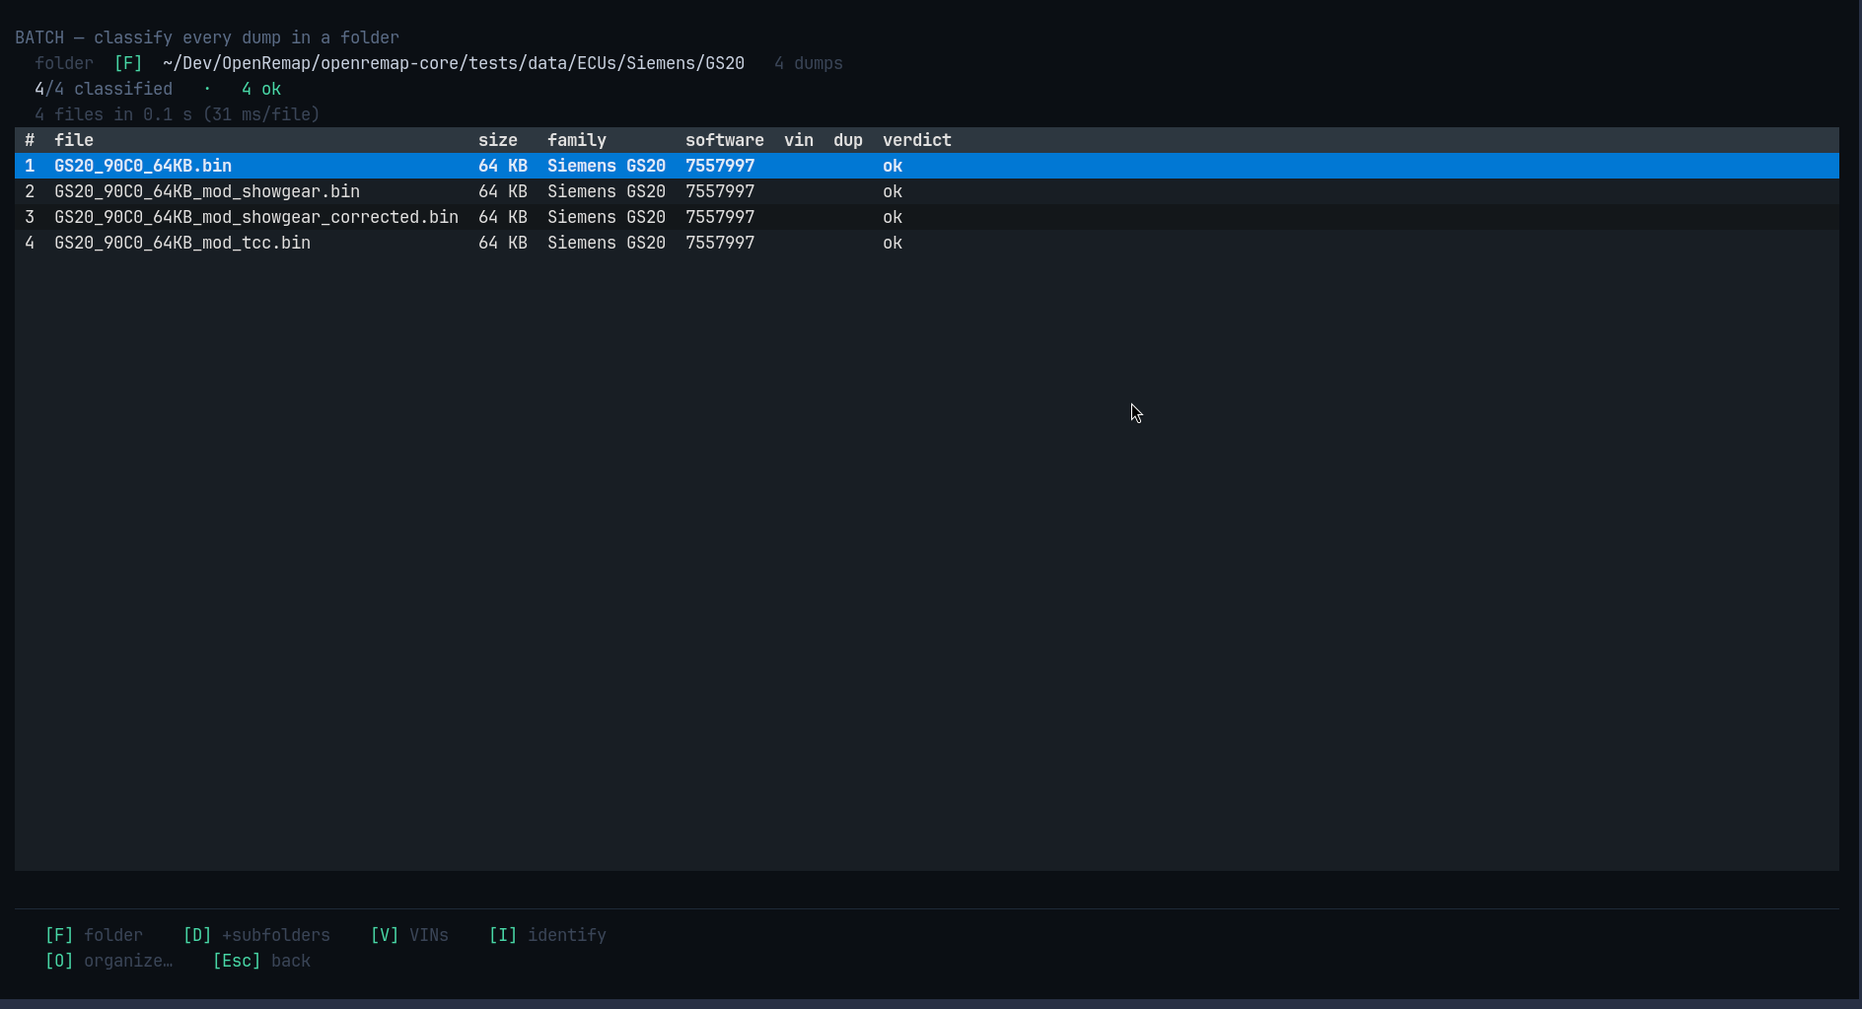1862x1009 pixels.
Task: Activate the [D] +subfolders command
Action: tap(256, 935)
